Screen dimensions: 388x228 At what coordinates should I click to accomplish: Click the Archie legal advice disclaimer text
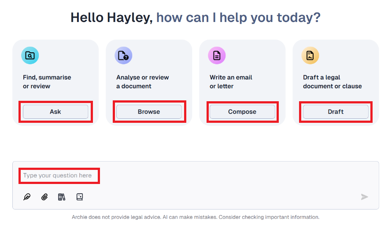coord(195,217)
